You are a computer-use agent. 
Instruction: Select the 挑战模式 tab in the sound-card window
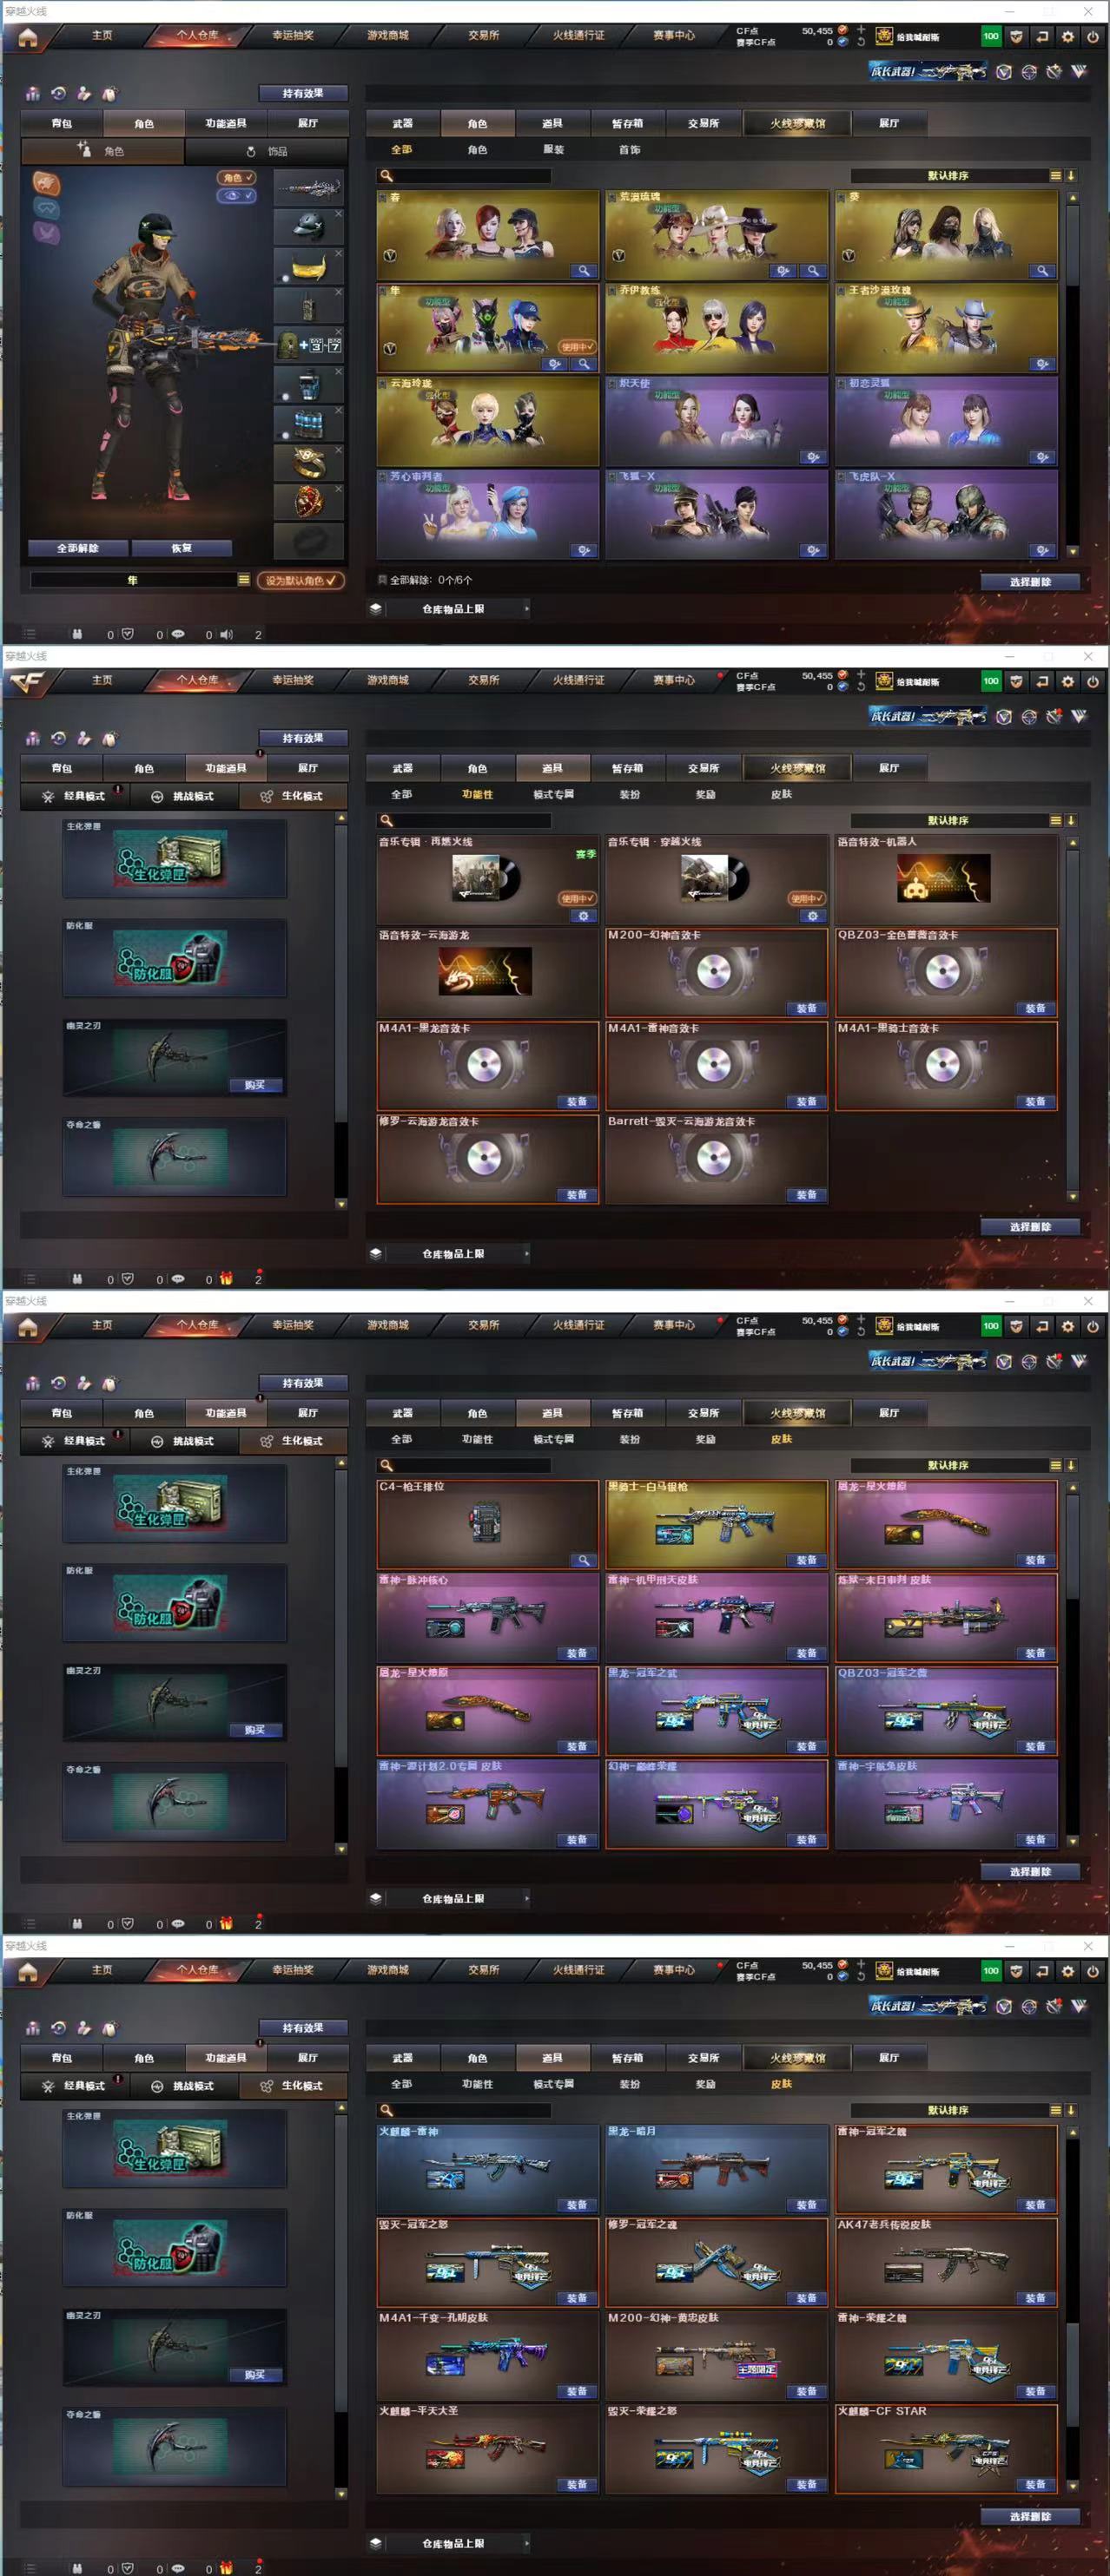pos(183,796)
